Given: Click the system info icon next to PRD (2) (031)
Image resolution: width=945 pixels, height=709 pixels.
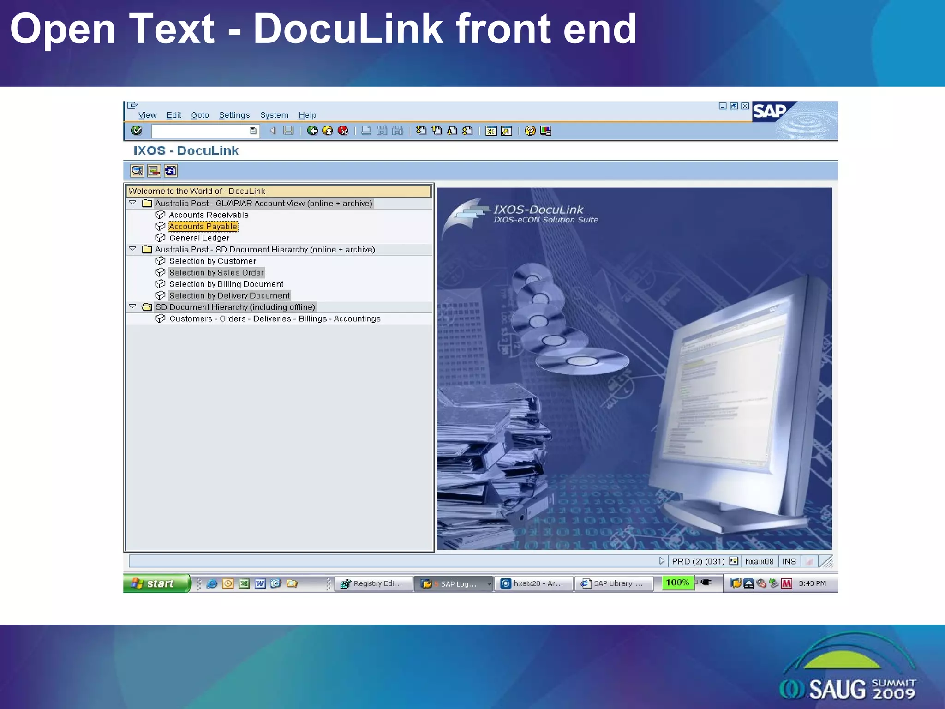Looking at the screenshot, I should (733, 561).
